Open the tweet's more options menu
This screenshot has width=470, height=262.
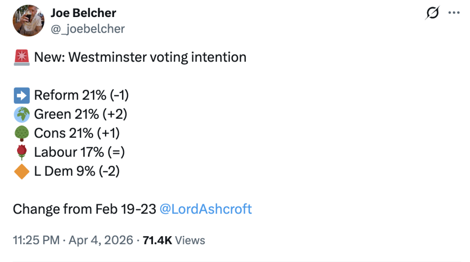tap(455, 13)
